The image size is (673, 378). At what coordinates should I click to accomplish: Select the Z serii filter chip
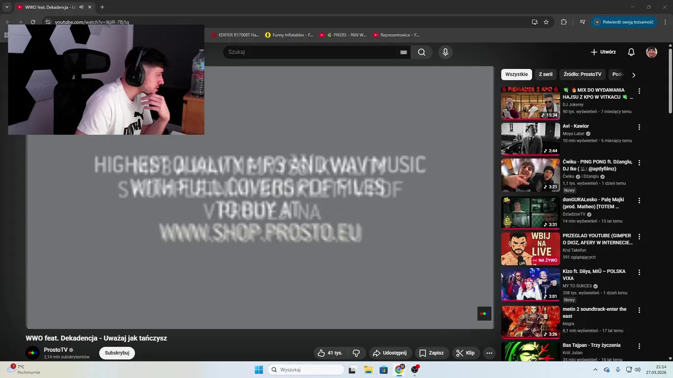tap(546, 75)
